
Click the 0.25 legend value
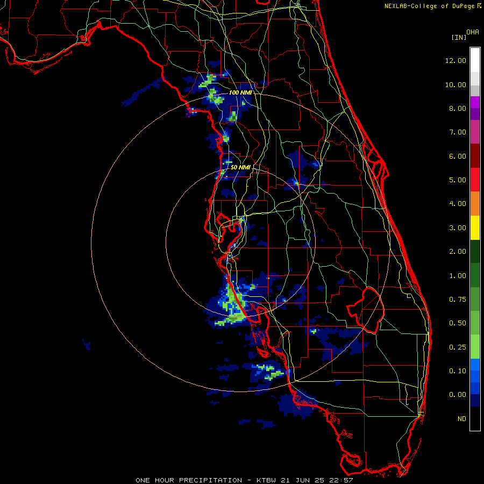click(x=458, y=347)
